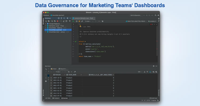Open the Services tool window tab
Viewport: 200px width, 106px height.
pos(65,98)
